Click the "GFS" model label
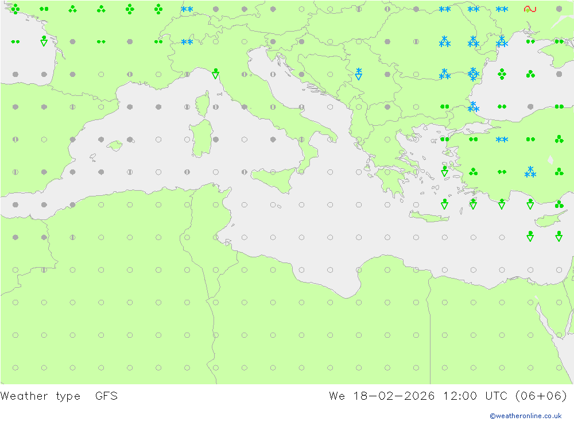574x421 pixels. [x=107, y=396]
